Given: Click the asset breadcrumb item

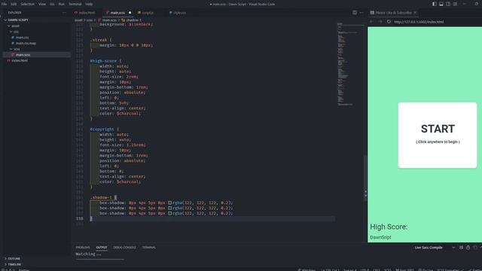Looking at the screenshot, I should (x=78, y=20).
